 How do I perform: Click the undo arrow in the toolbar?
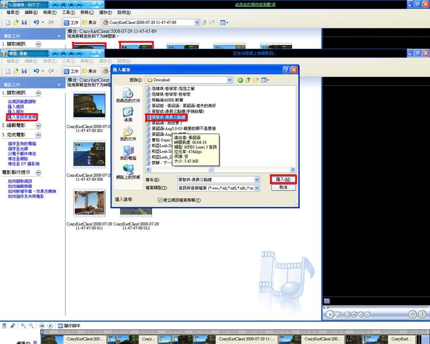[x=36, y=22]
